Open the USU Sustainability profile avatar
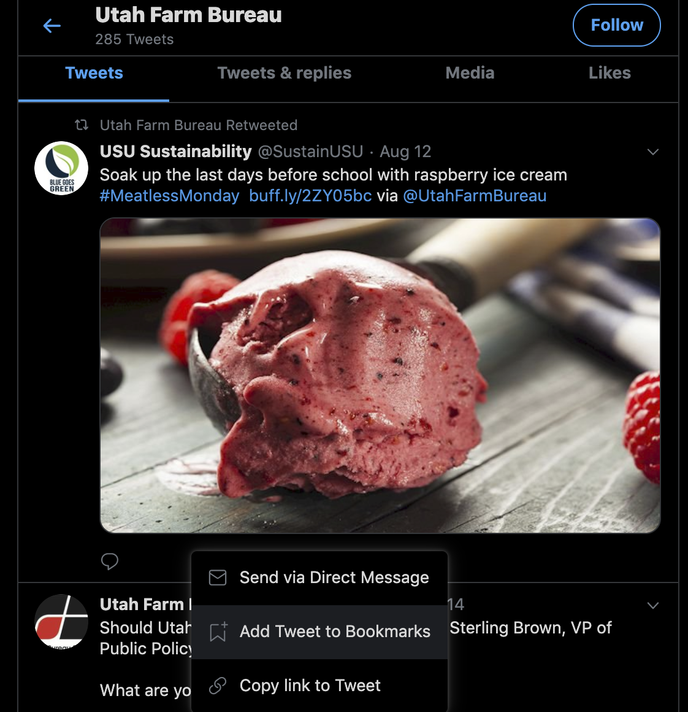The image size is (688, 712). point(61,169)
